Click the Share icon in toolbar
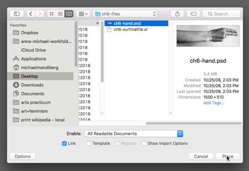Image resolution: width=249 pixels, height=171 pixels. (x=178, y=14)
